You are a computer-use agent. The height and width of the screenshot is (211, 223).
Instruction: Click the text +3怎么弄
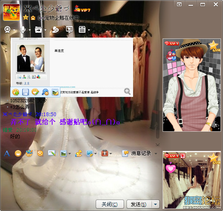[x=20, y=107]
